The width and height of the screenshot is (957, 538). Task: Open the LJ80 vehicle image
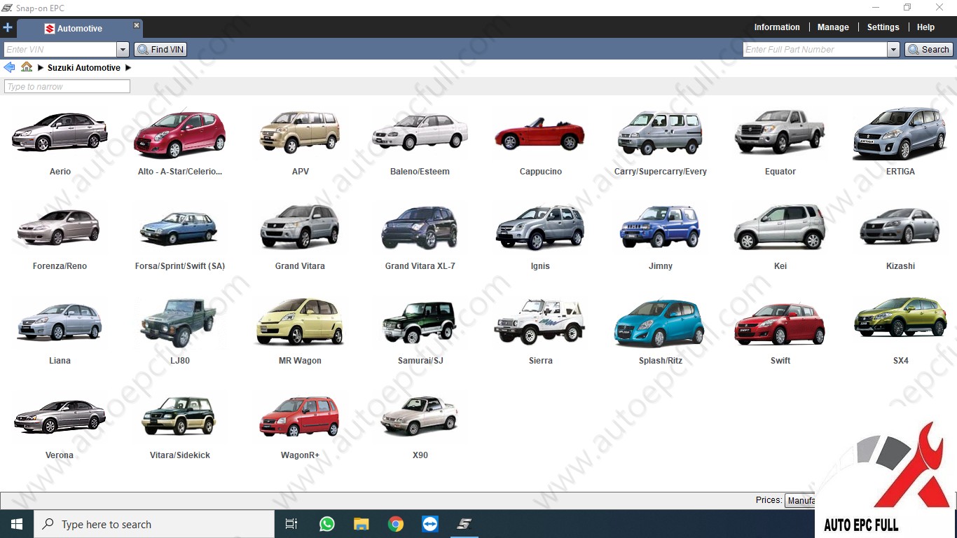point(179,322)
